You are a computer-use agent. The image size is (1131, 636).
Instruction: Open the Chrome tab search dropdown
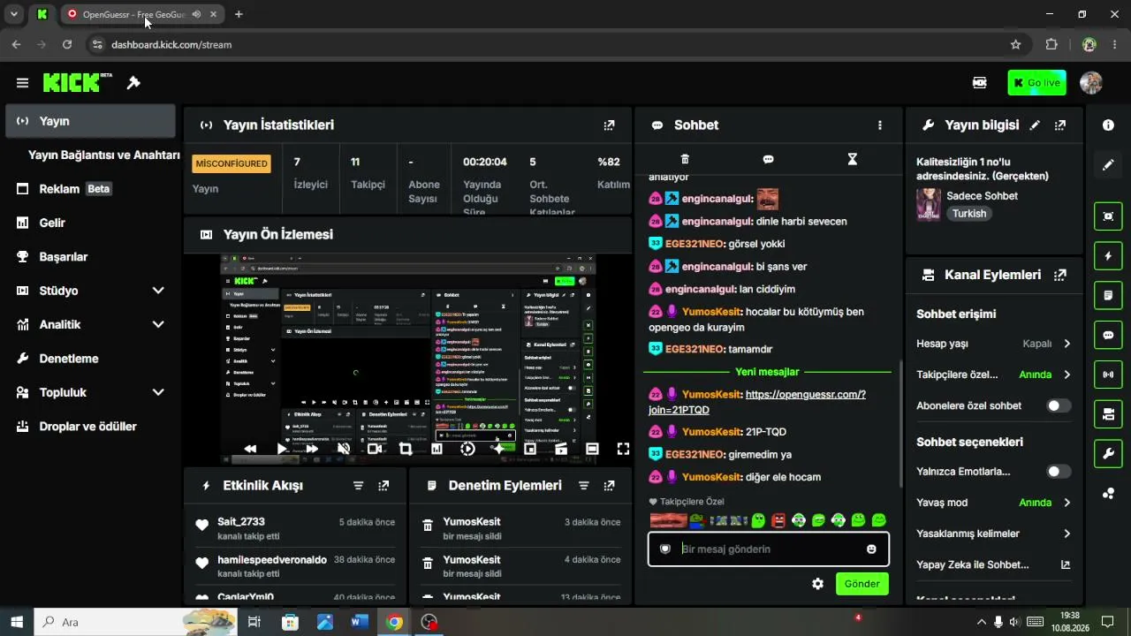(x=14, y=14)
